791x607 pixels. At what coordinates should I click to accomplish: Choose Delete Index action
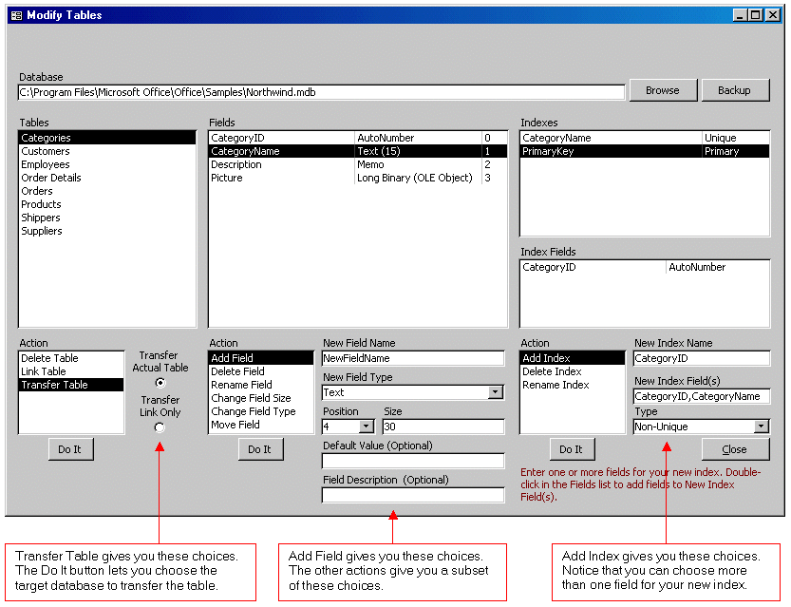point(551,371)
